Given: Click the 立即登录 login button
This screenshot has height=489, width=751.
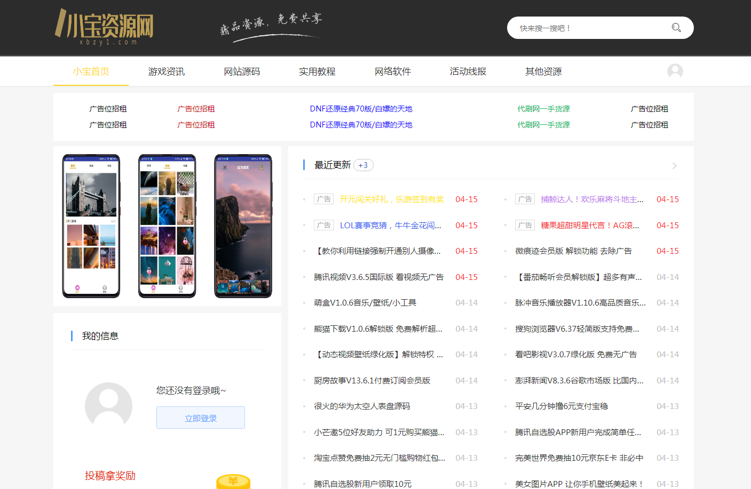Looking at the screenshot, I should [201, 418].
